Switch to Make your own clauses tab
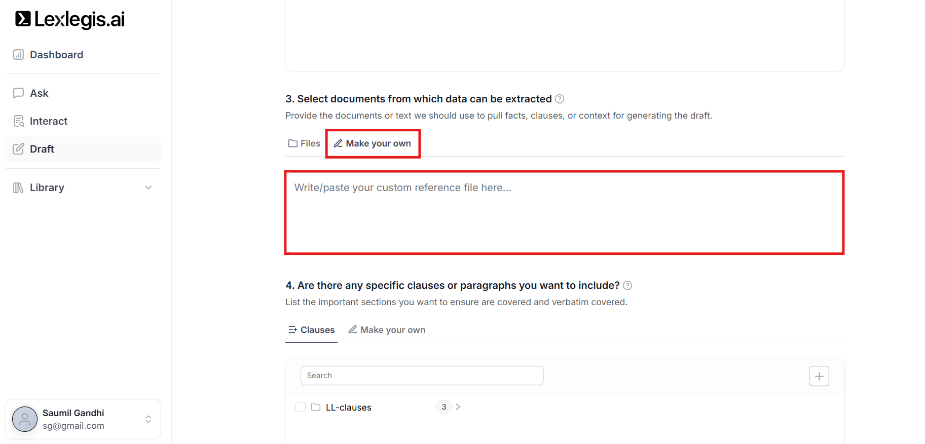The image size is (925, 444). coord(387,330)
